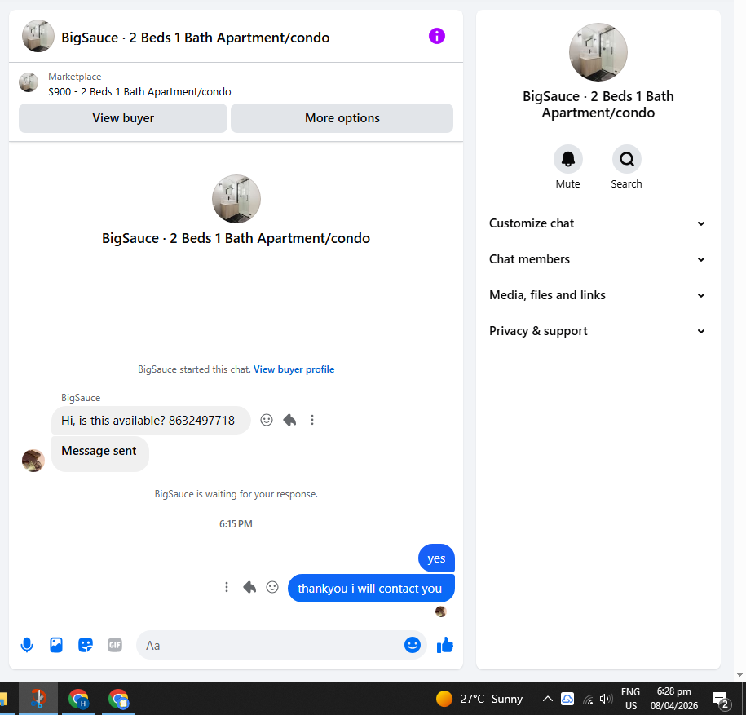Screen dimensions: 746x715
Task: Expand the Customize chat section
Action: coord(598,223)
